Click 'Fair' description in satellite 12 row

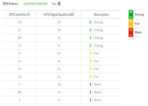point(96,77)
